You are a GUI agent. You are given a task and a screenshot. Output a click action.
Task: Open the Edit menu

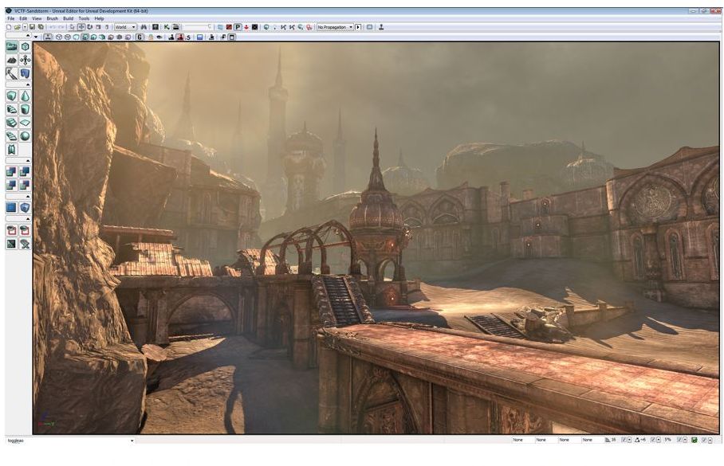23,18
